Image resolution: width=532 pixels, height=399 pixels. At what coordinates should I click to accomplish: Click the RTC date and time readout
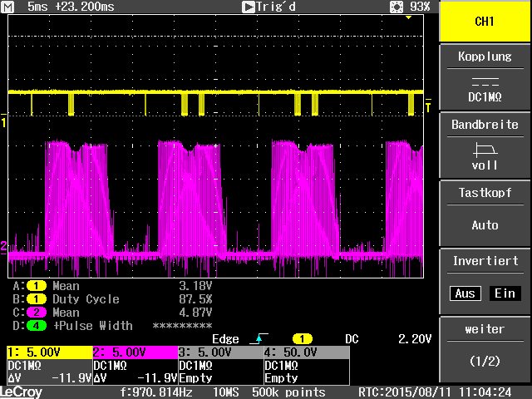pyautogui.click(x=435, y=392)
